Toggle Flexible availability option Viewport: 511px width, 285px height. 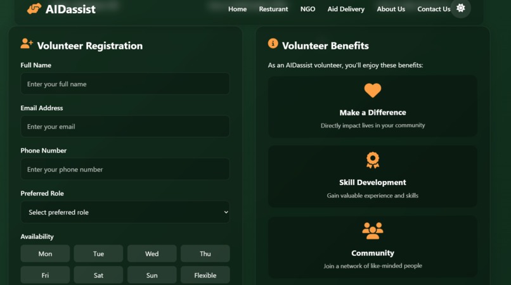(x=205, y=275)
